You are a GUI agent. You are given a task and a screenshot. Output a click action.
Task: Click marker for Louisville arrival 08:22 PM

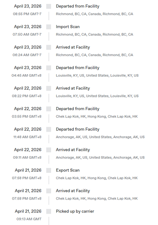pyautogui.click(x=49, y=88)
